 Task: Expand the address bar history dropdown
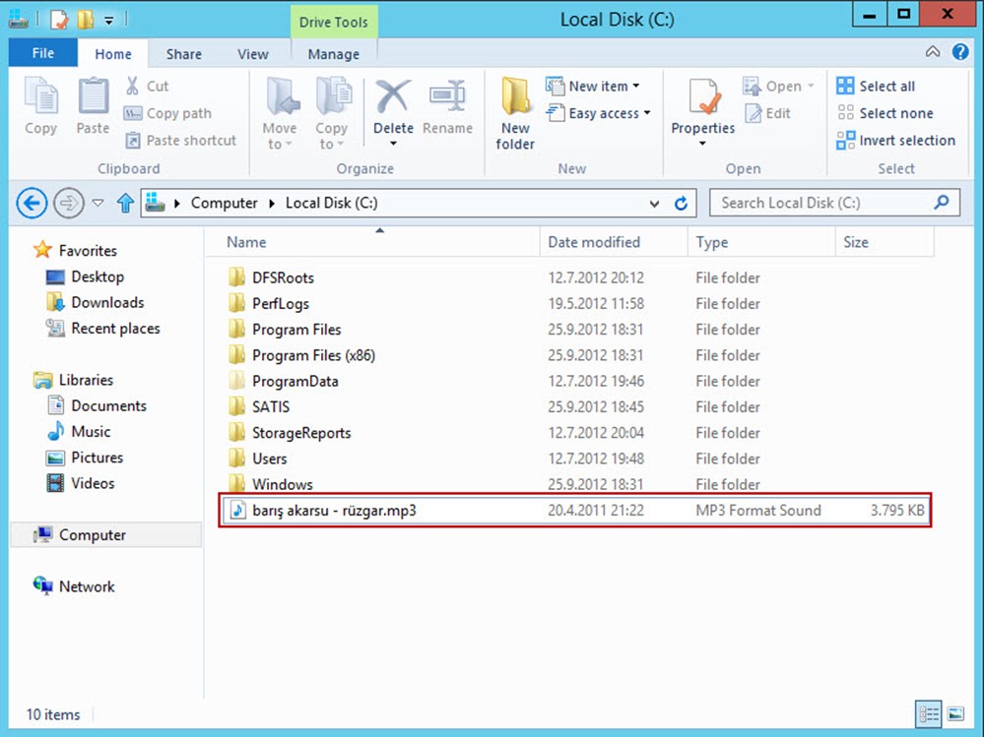pos(655,204)
